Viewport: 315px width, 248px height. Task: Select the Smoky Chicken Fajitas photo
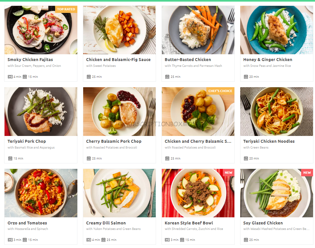pos(41,30)
